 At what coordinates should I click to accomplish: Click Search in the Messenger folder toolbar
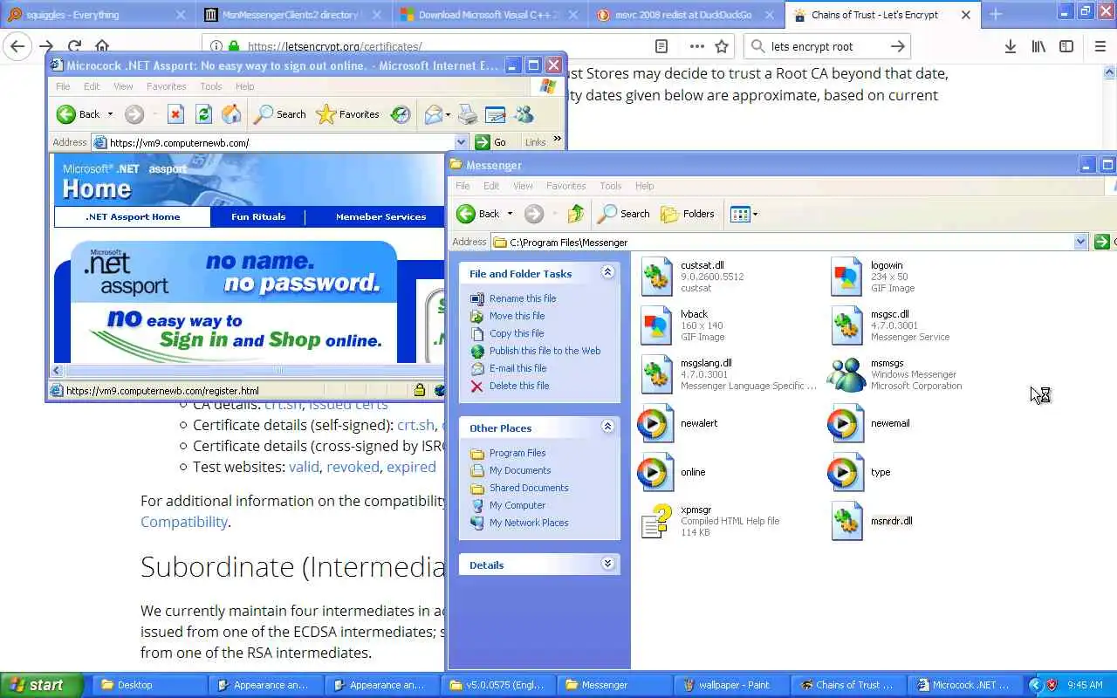point(623,214)
